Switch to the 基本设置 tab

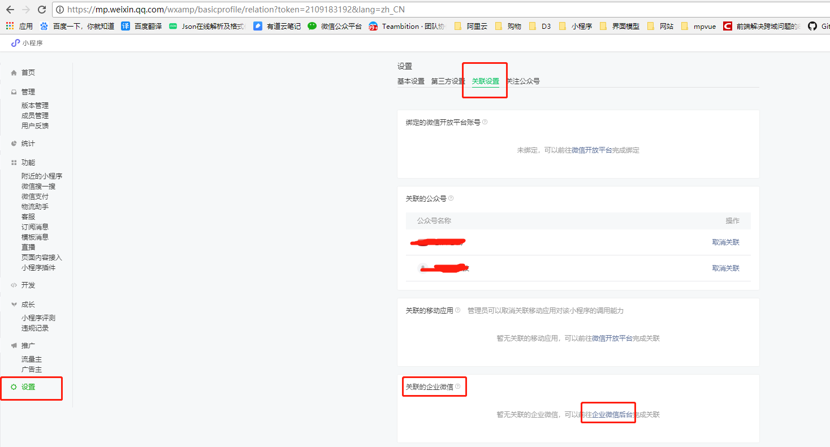click(411, 81)
